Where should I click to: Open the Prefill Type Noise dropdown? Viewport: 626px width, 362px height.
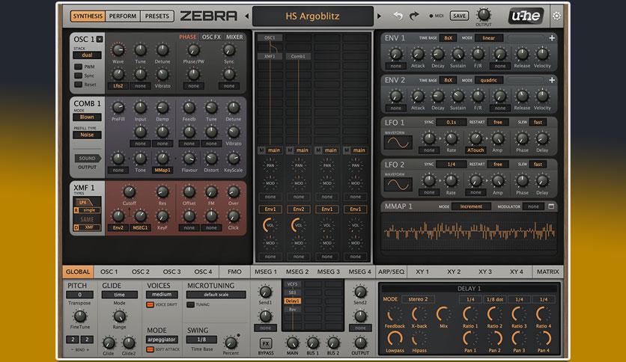(x=87, y=135)
